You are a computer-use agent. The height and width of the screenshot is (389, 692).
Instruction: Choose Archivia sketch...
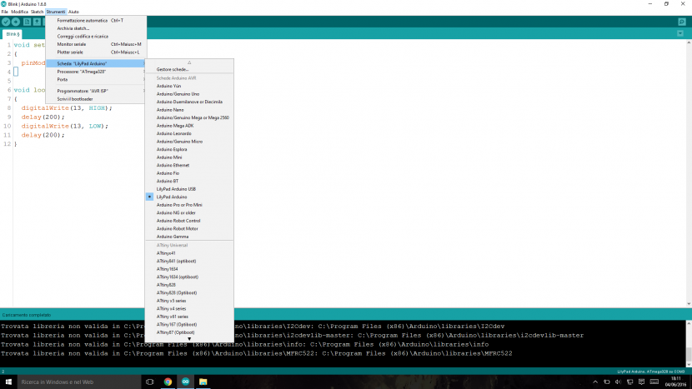tap(96, 28)
